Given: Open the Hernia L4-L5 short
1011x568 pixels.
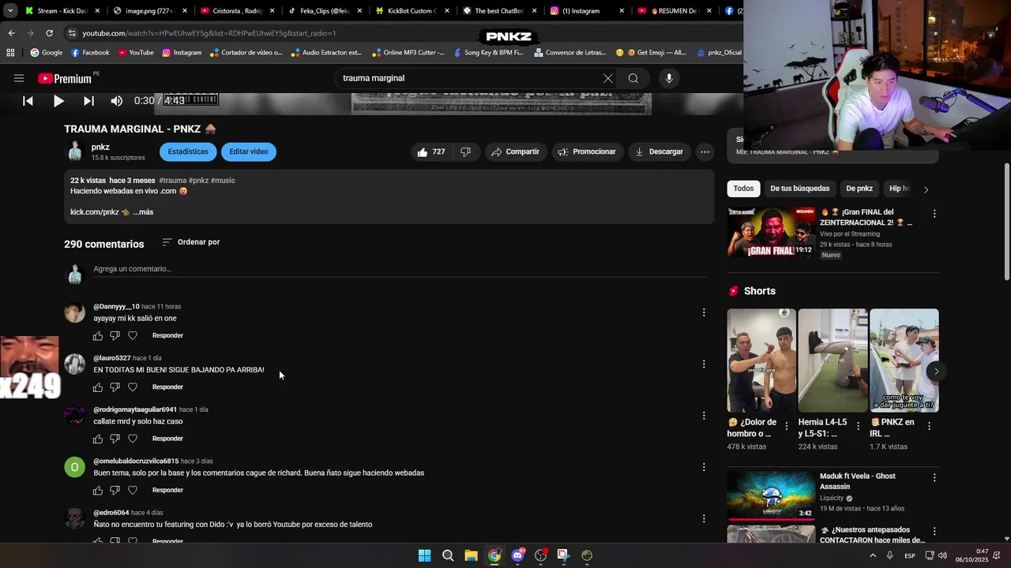Looking at the screenshot, I should 832,361.
